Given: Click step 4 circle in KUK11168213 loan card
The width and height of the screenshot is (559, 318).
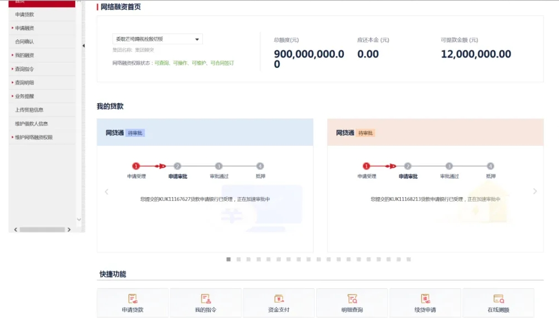Looking at the screenshot, I should tap(490, 166).
